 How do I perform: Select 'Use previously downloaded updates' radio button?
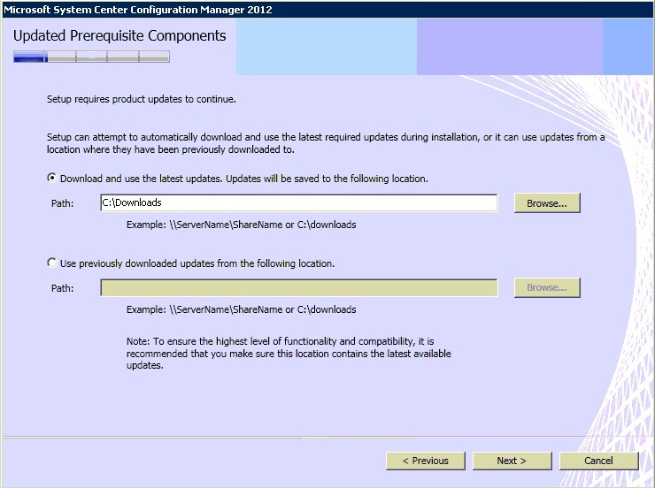[x=52, y=263]
